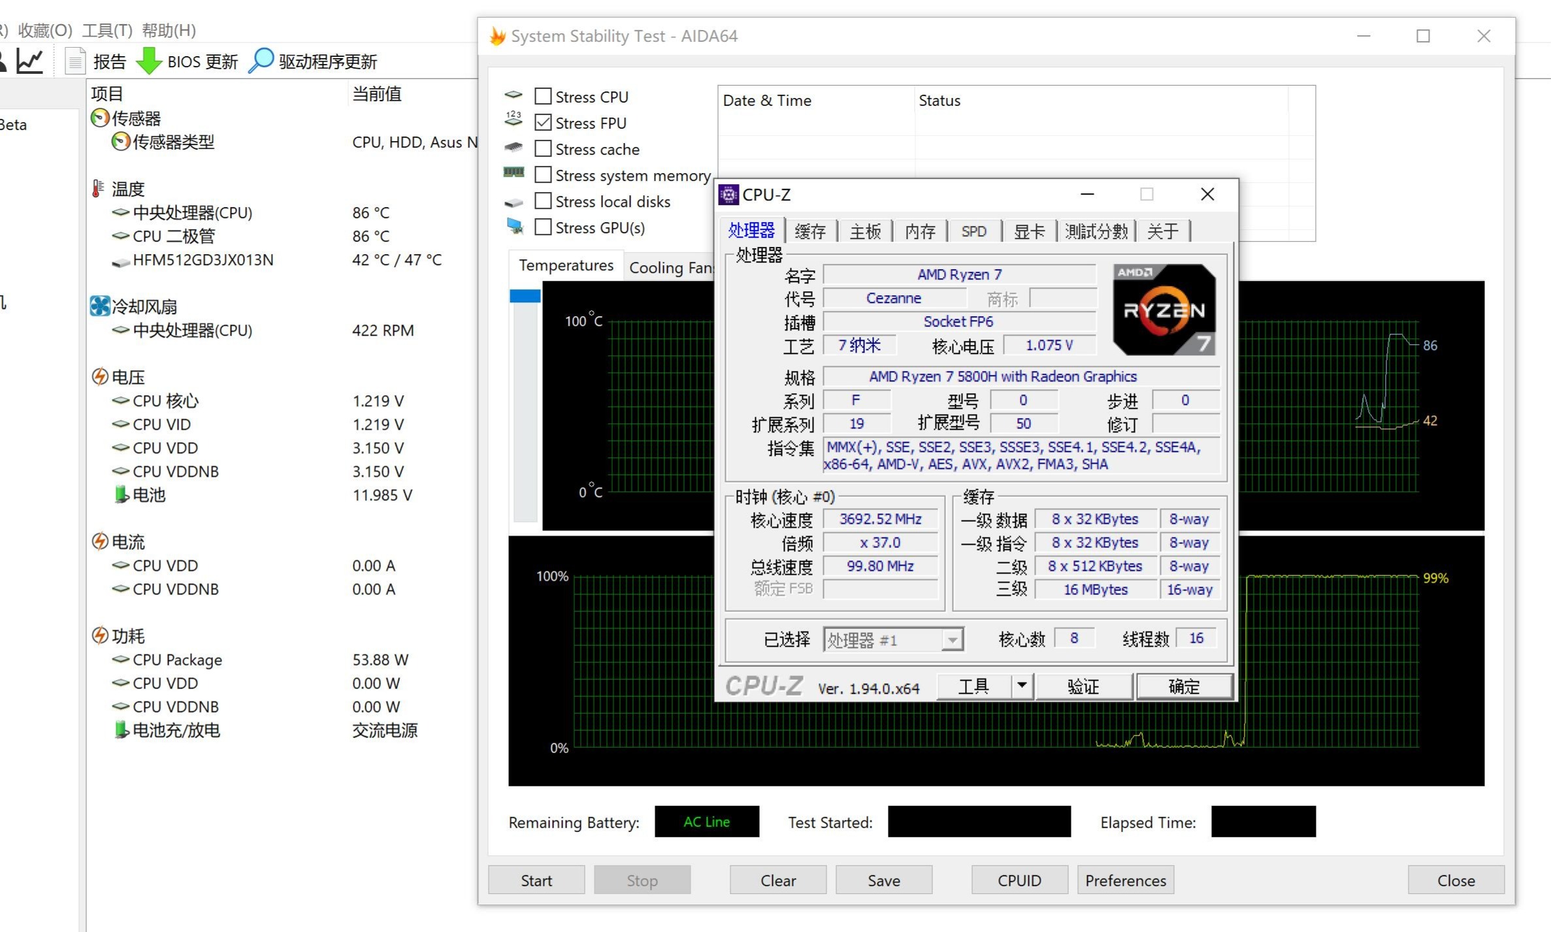
Task: Click the Close button in stability test window
Action: (x=1456, y=880)
